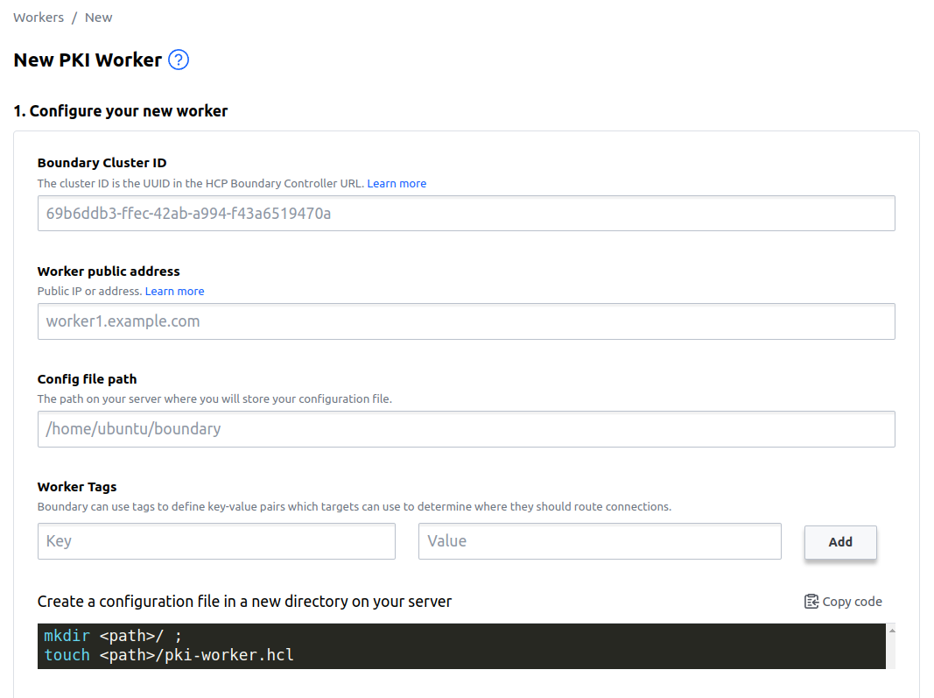Focus the Boundary Cluster ID field
Screen dimensions: 934x698
[466, 214]
